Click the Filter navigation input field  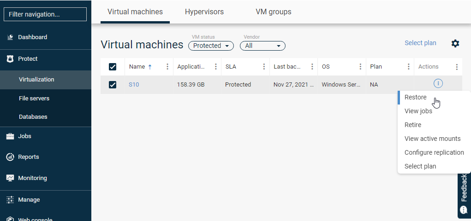45,14
